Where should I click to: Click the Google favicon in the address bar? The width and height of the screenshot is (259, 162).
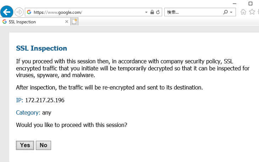(29, 12)
